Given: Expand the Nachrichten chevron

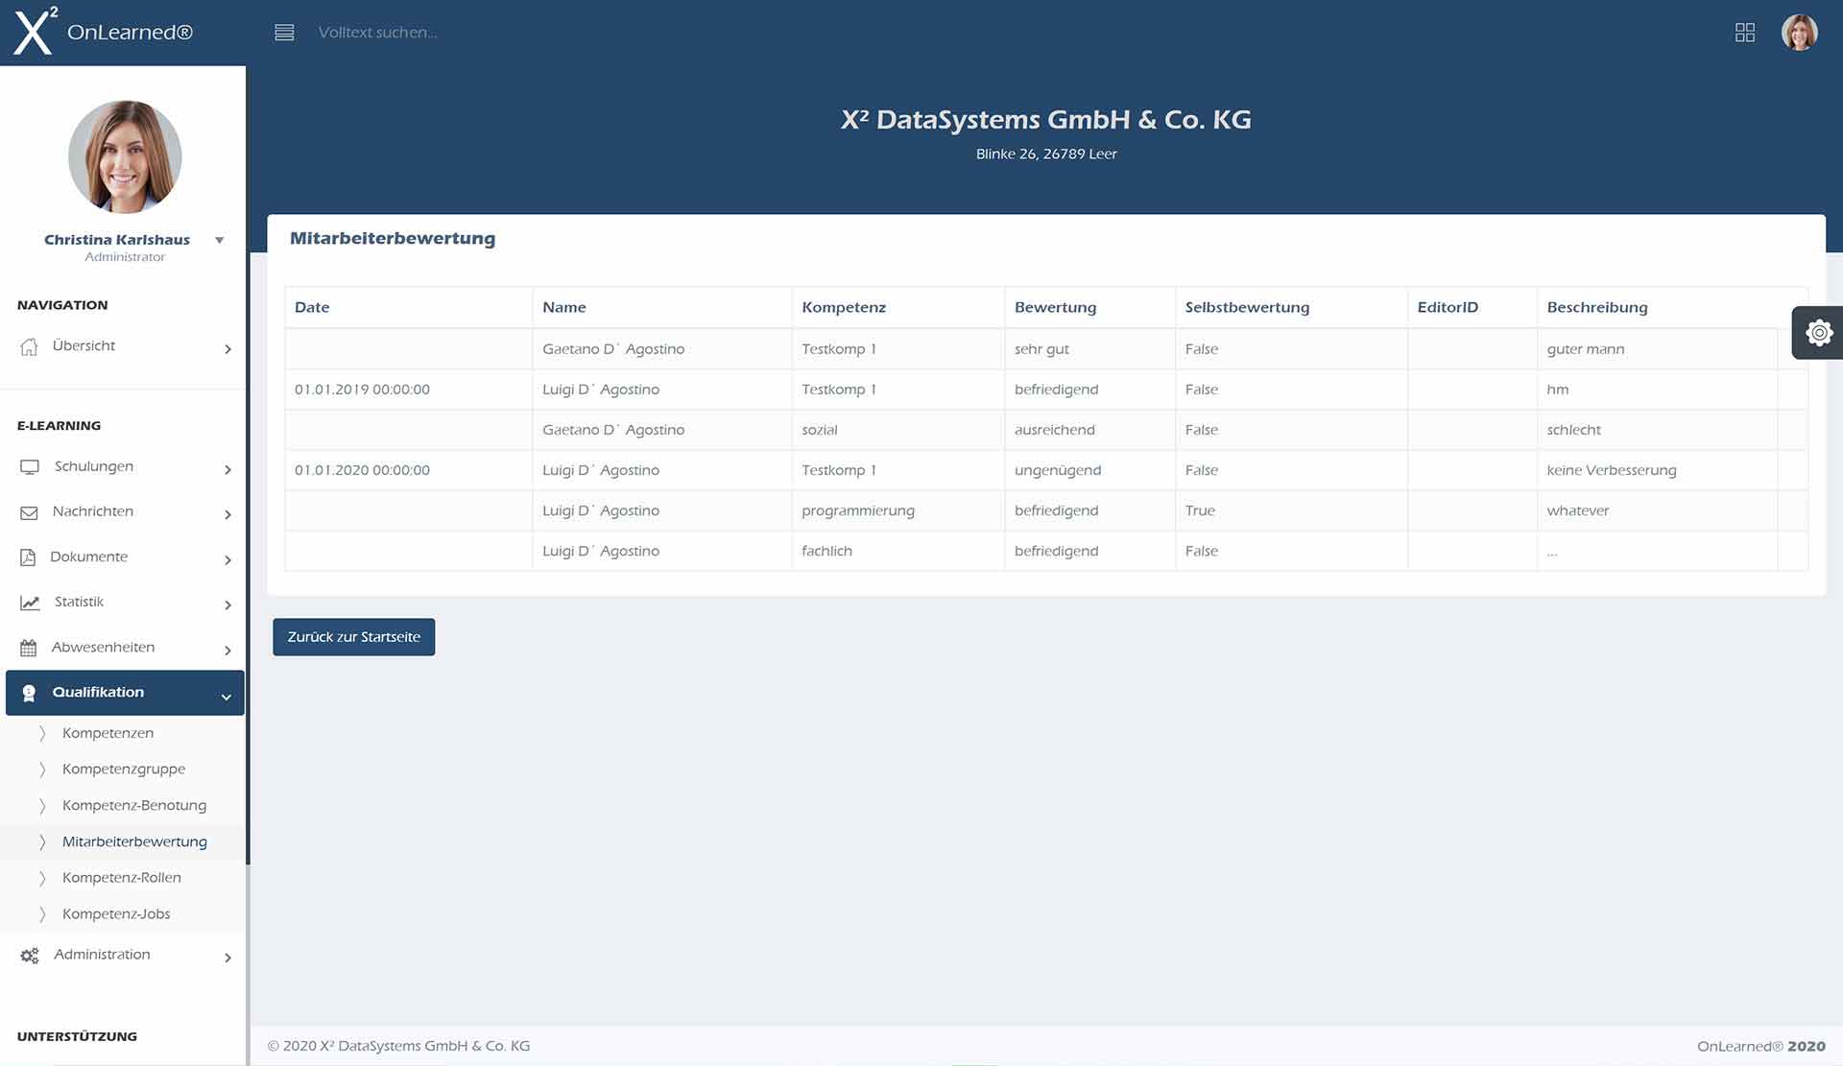Looking at the screenshot, I should 227,514.
